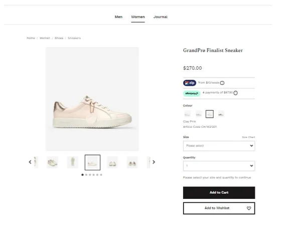The width and height of the screenshot is (301, 235).
Task: Open the Zip payment info icon
Action: [x=222, y=83]
